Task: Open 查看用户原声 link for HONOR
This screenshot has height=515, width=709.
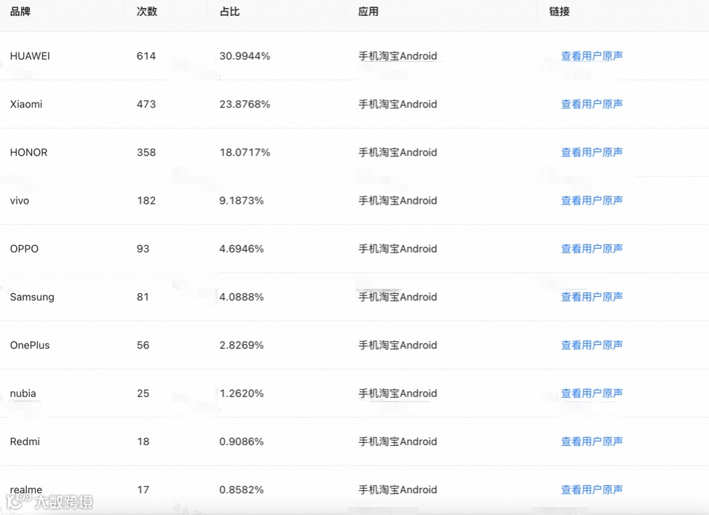Action: pyautogui.click(x=591, y=153)
